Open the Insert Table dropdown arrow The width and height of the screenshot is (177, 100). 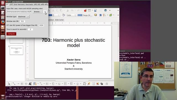point(92,11)
